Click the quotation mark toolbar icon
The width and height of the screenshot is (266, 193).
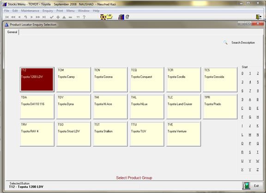click(78, 17)
